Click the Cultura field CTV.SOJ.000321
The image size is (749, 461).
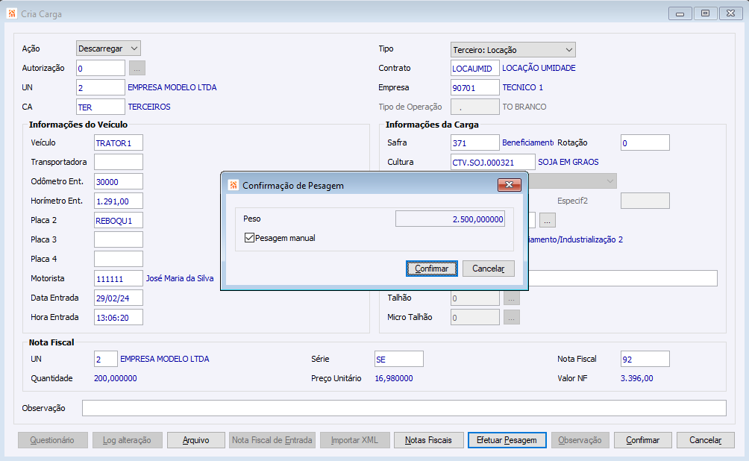[493, 162]
